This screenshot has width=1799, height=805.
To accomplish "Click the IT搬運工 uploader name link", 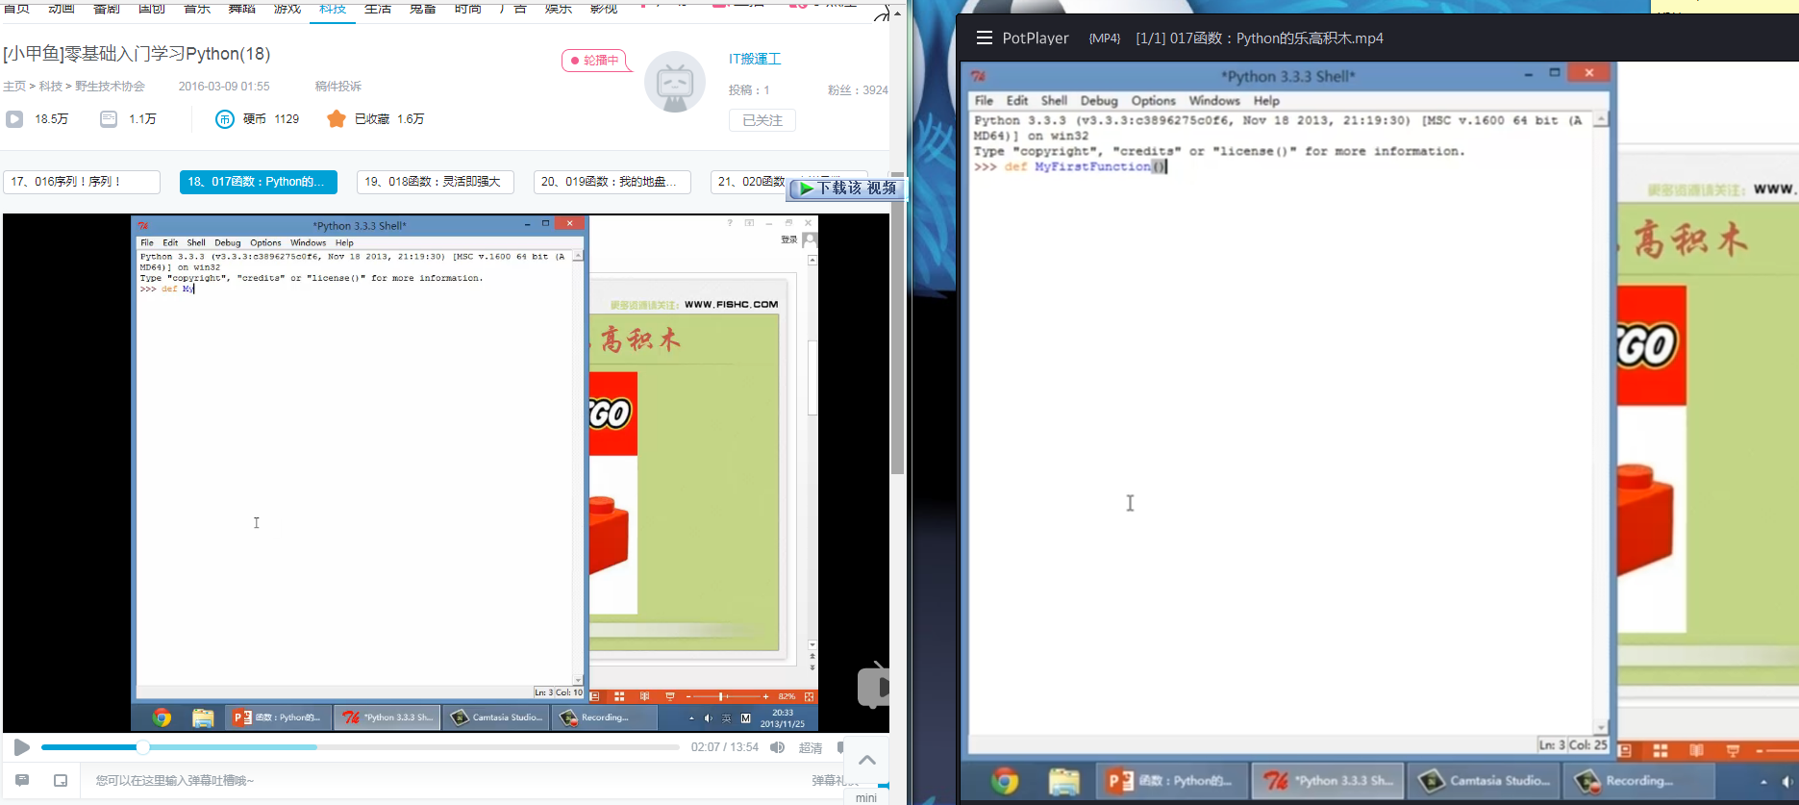I will [754, 59].
